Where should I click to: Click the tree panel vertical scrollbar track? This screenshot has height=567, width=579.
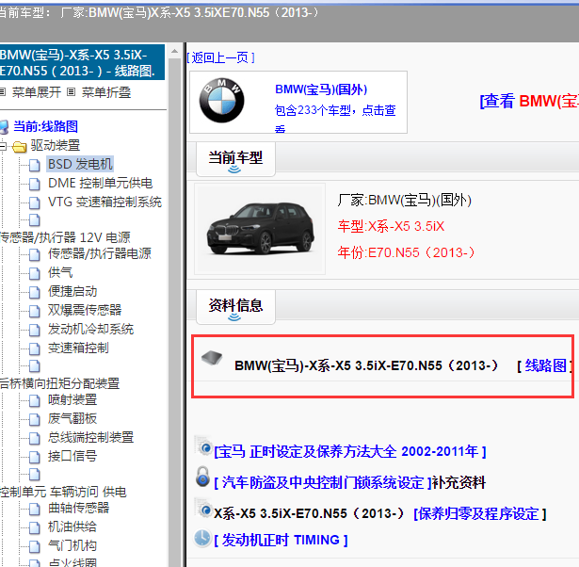[x=175, y=313]
